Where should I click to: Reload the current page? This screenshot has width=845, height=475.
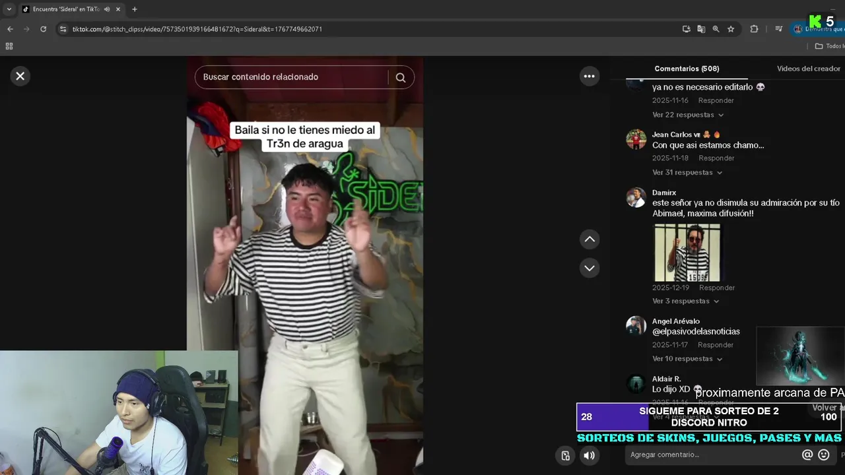pyautogui.click(x=44, y=29)
